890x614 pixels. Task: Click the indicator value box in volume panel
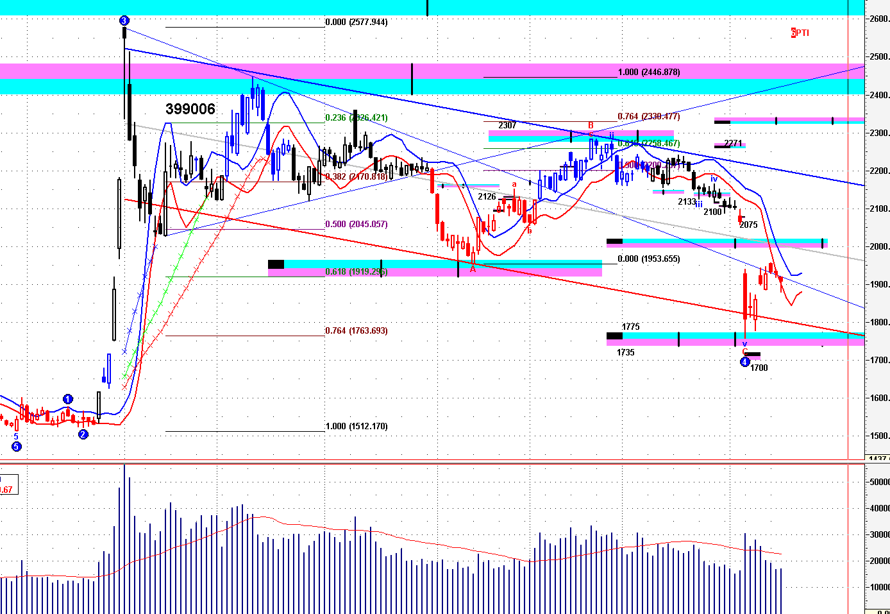[x=9, y=484]
